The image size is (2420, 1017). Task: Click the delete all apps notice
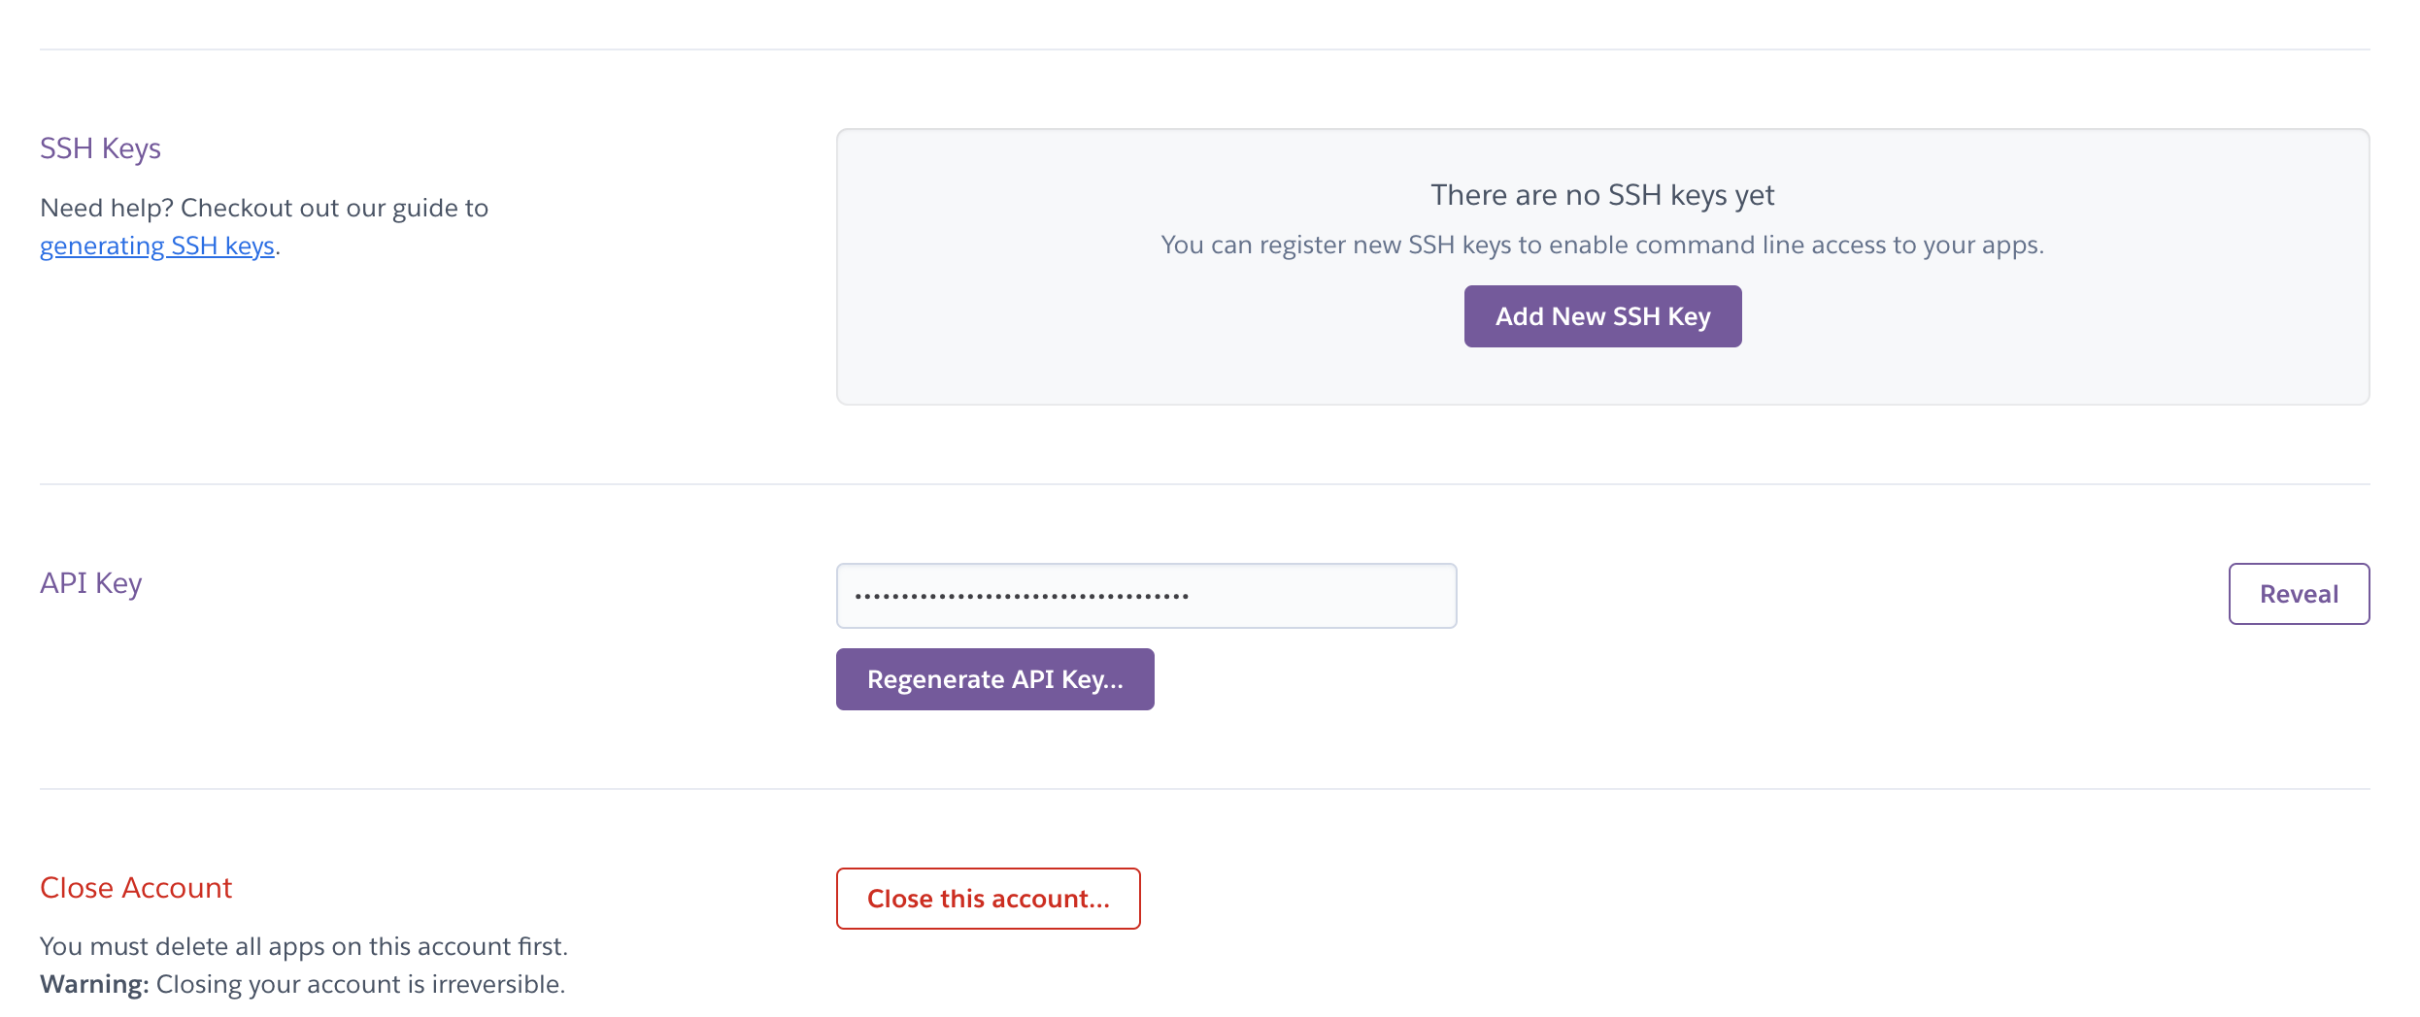(303, 946)
